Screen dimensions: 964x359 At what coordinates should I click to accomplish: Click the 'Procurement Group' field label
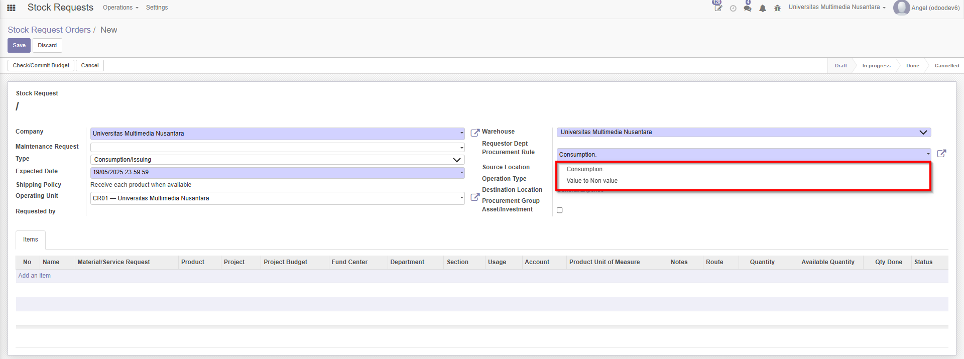[511, 201]
